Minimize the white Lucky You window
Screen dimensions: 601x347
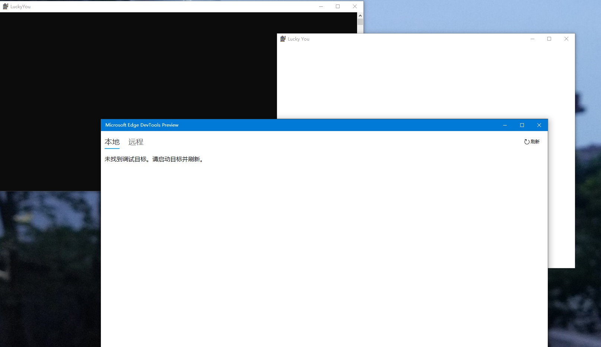click(532, 39)
